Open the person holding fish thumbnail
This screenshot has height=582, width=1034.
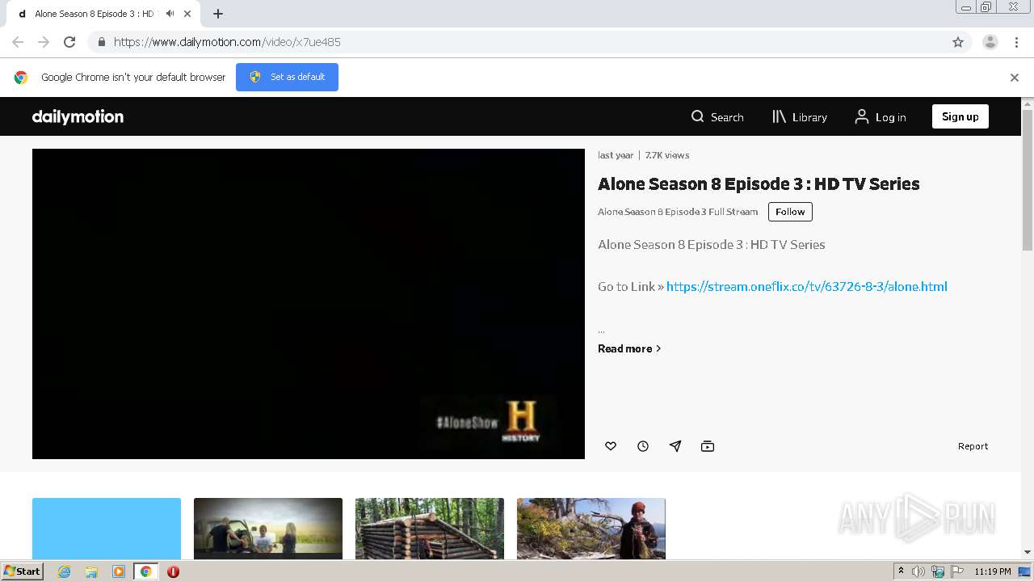coord(591,529)
